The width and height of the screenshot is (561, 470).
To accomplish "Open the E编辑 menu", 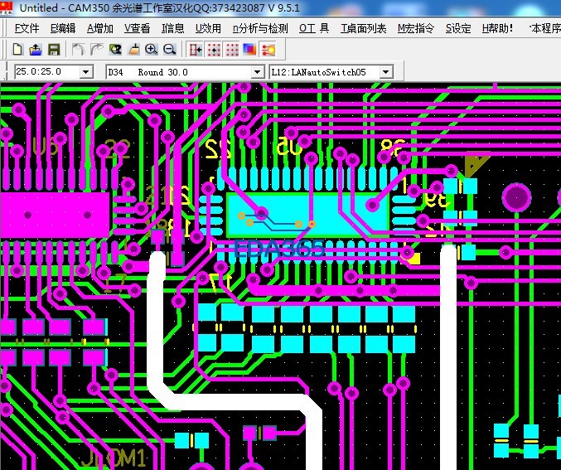I will point(63,28).
